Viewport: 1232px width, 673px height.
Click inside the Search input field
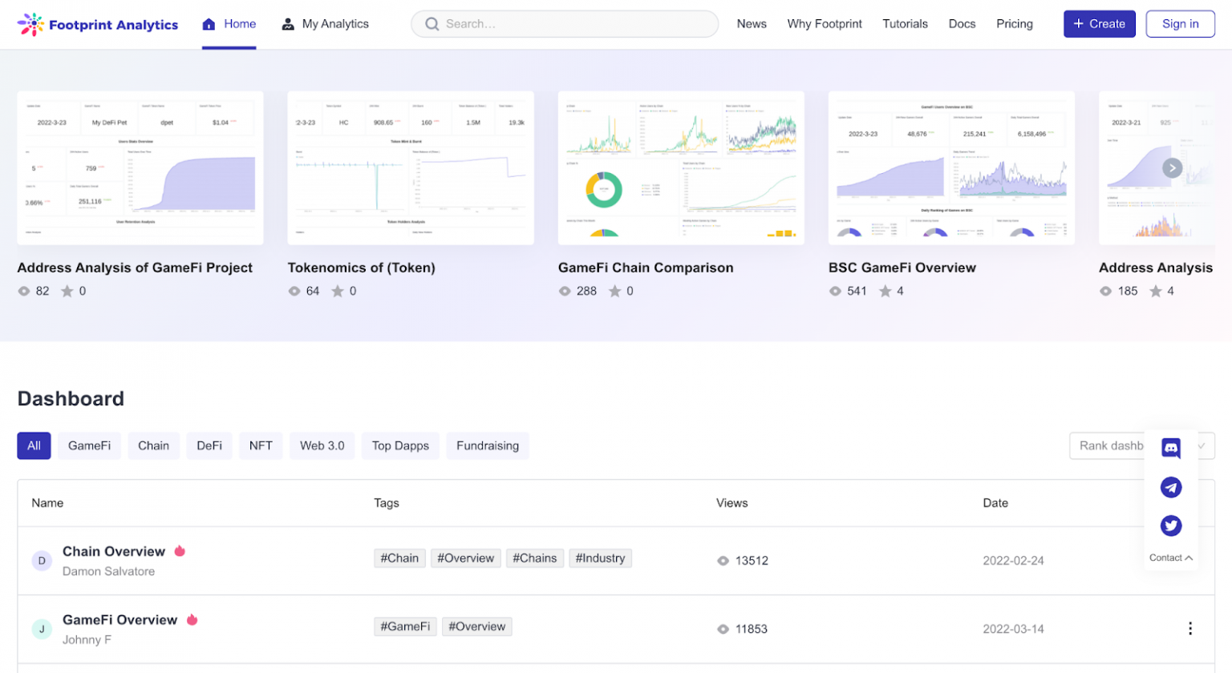[561, 24]
